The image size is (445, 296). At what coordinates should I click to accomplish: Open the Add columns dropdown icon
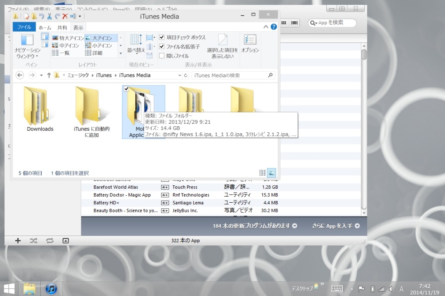pyautogui.click(x=151, y=46)
